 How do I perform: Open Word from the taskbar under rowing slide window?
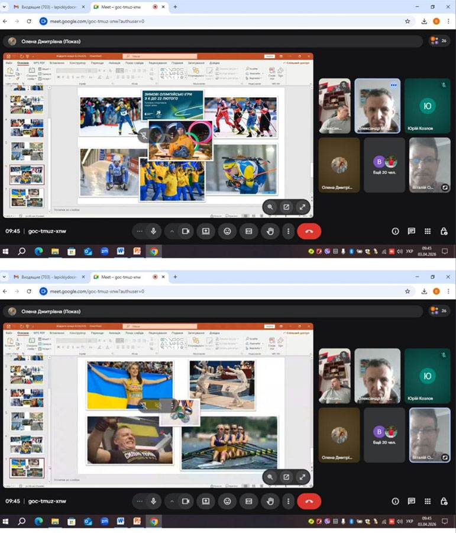click(x=121, y=521)
